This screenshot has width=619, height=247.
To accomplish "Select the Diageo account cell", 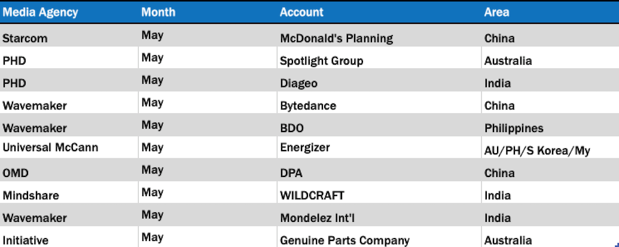I will tap(298, 83).
